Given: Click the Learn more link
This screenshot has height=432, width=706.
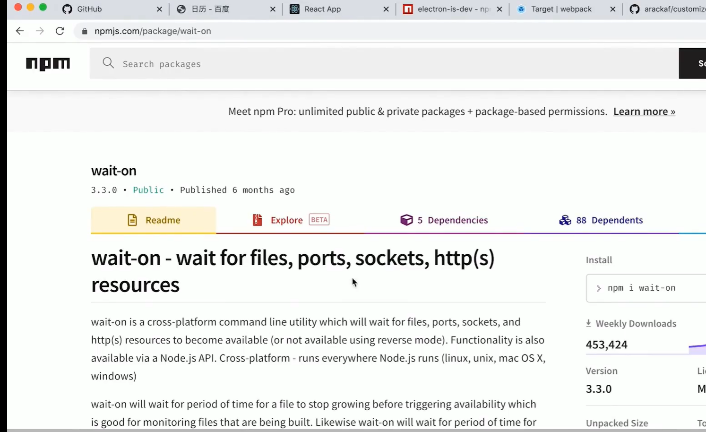Looking at the screenshot, I should click(x=644, y=112).
